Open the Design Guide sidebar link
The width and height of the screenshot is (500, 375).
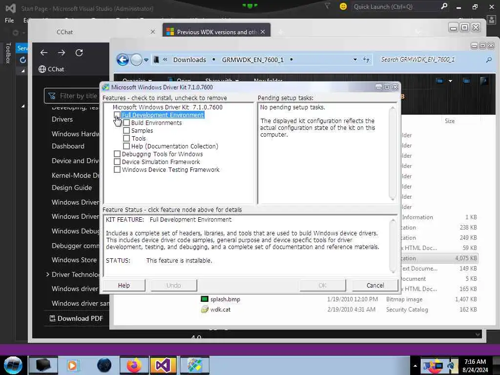coord(72,187)
